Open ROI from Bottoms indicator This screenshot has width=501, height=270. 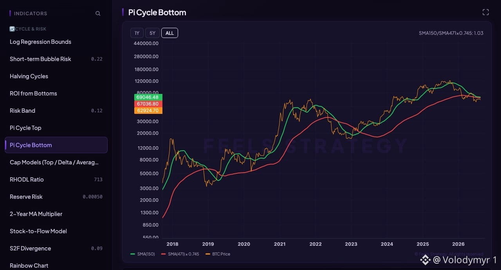point(56,94)
